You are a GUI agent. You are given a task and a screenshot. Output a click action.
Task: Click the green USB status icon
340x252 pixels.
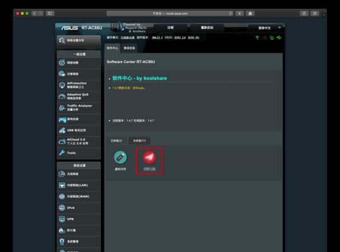279,38
